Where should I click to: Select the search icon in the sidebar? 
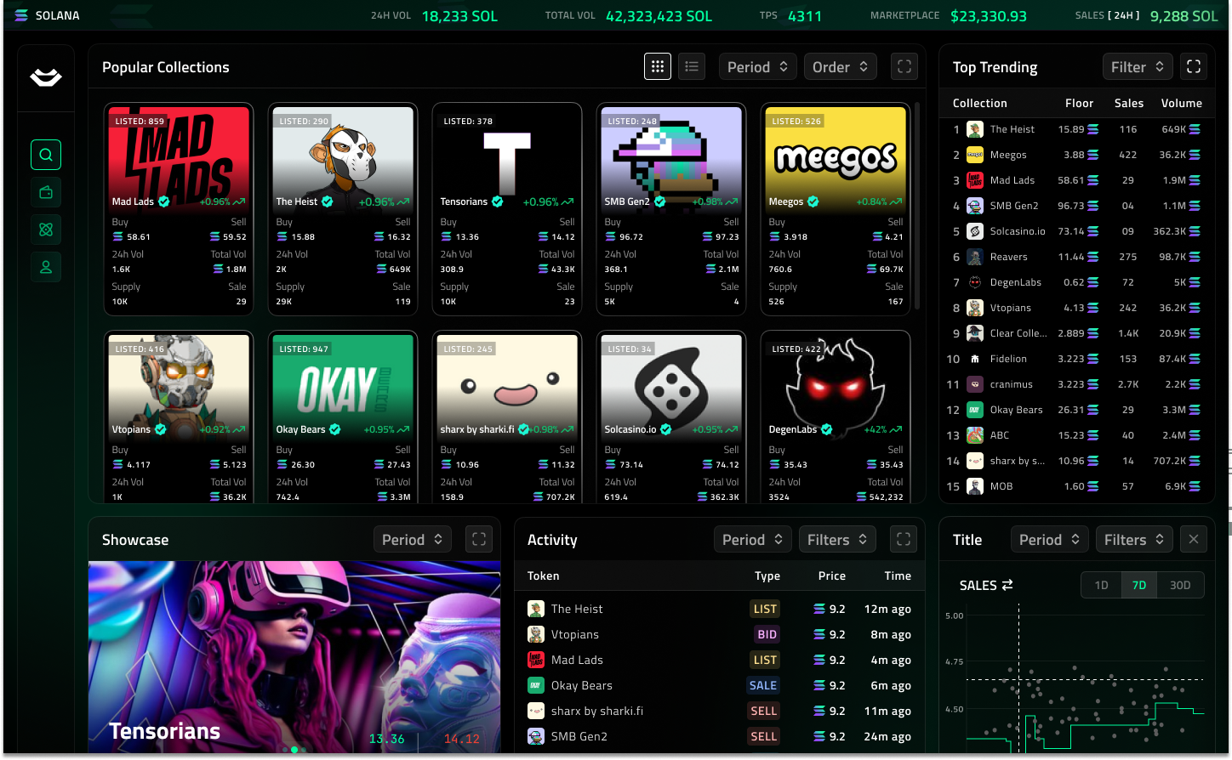point(45,155)
